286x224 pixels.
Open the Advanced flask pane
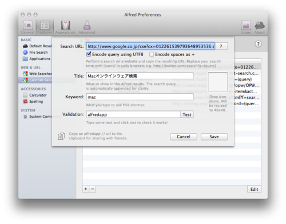87,27
